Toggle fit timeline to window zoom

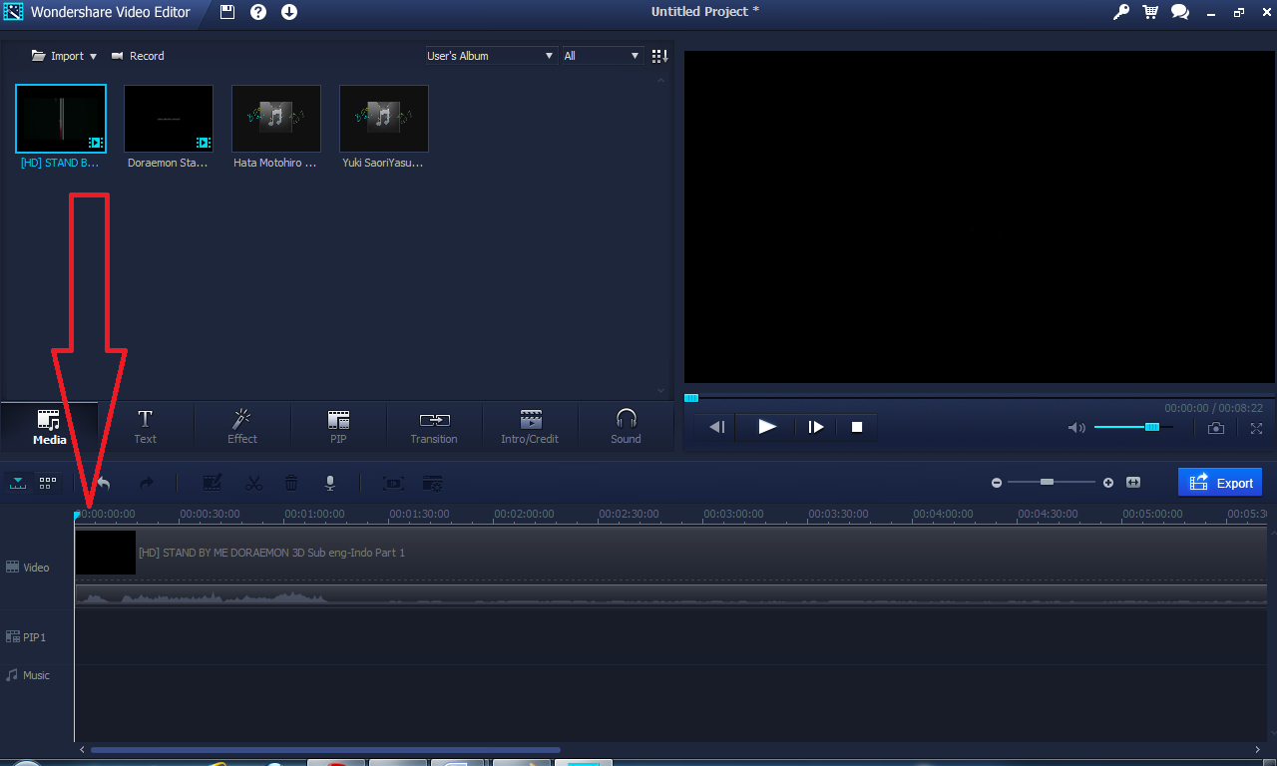point(1133,482)
